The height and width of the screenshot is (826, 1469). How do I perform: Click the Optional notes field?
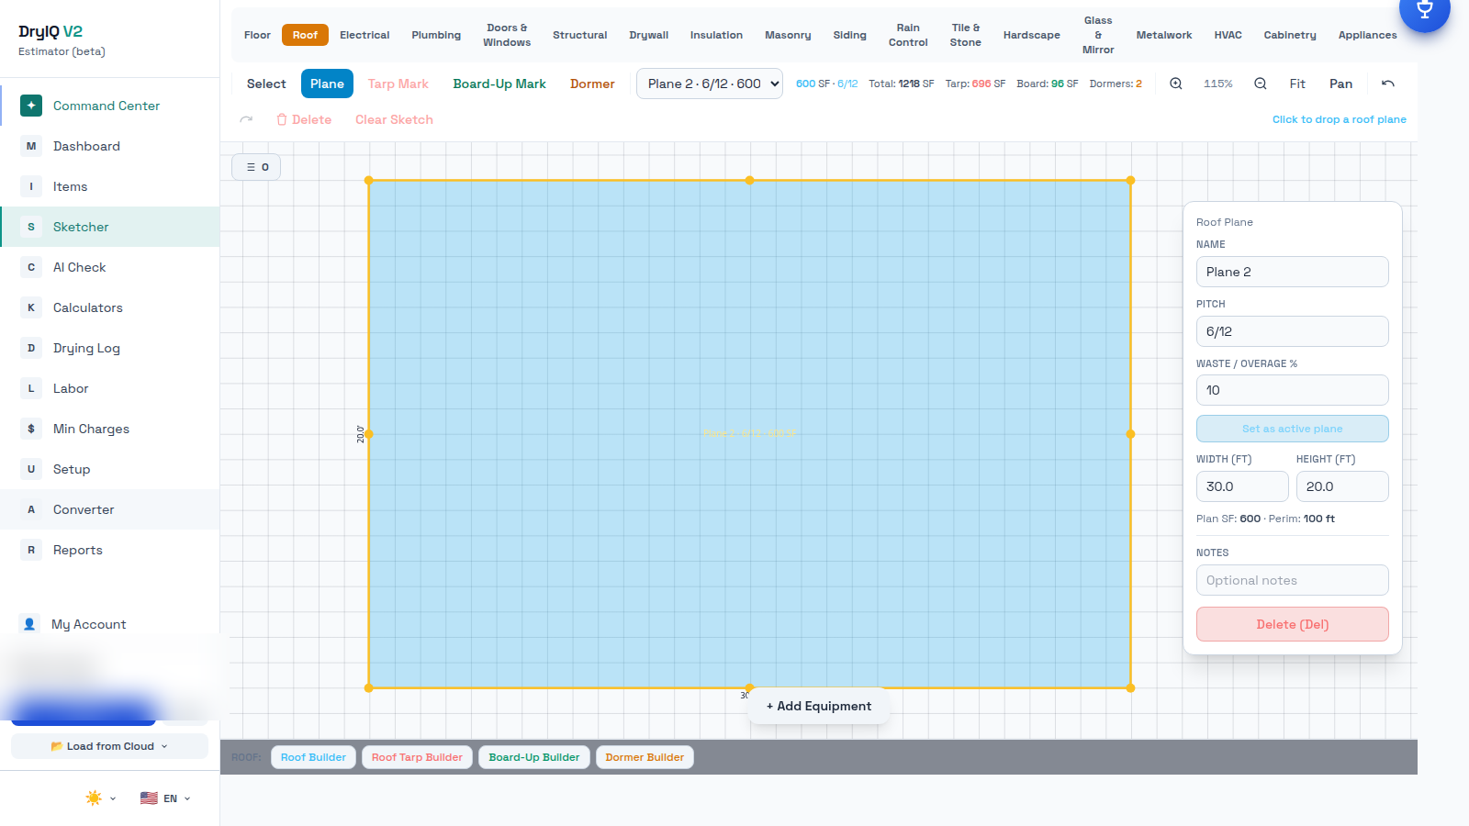pyautogui.click(x=1292, y=580)
